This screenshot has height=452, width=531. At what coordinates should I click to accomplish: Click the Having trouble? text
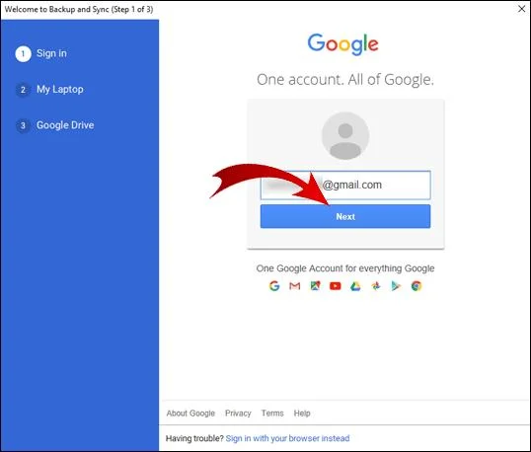(x=194, y=438)
